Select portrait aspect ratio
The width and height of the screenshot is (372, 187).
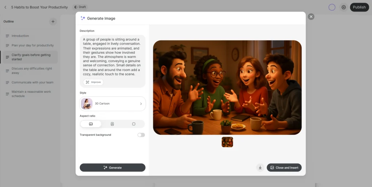click(112, 124)
